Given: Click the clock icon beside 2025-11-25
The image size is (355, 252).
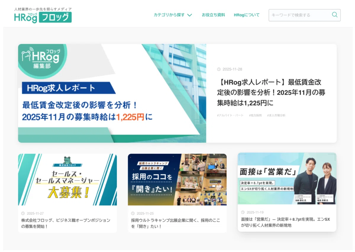Looking at the screenshot, I should [x=133, y=213].
